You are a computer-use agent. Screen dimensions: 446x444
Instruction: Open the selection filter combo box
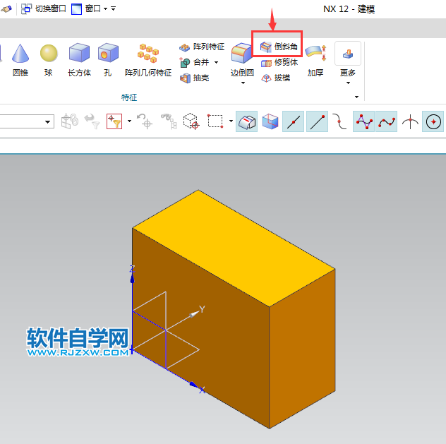point(27,121)
